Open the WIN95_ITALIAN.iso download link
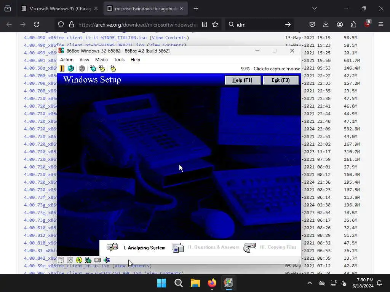This screenshot has height=292, width=390. [85, 38]
